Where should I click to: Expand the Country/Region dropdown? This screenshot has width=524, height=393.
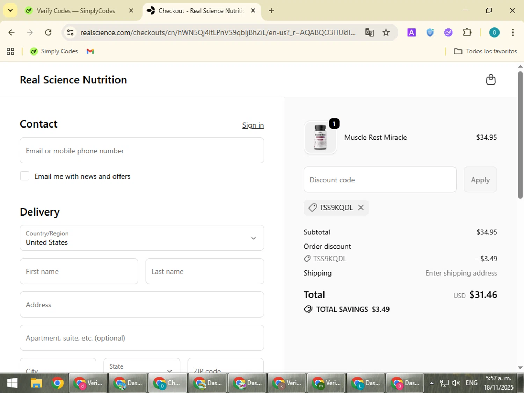pos(142,238)
